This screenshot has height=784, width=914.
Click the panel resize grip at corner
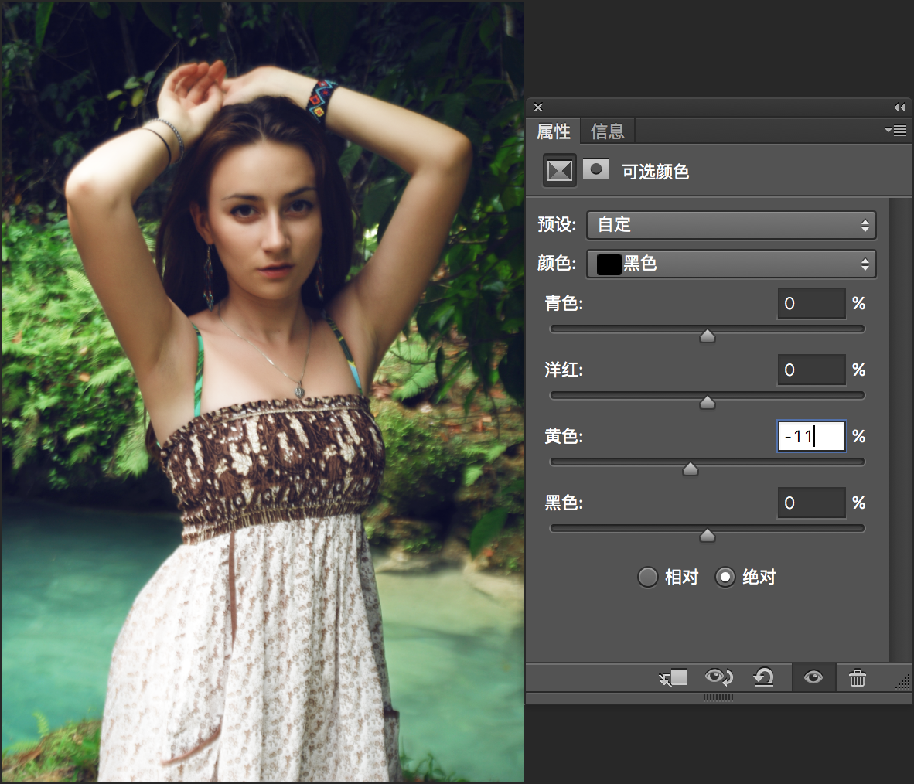(903, 683)
